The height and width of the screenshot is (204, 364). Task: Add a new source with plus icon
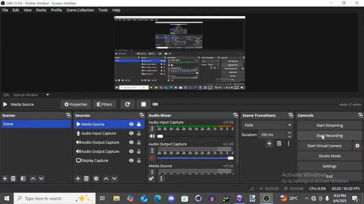point(78,179)
